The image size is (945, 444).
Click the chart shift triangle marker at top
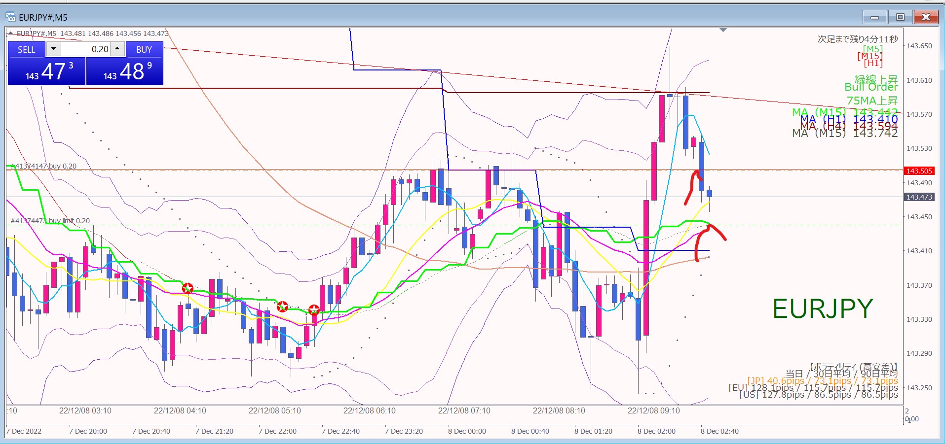pos(723,30)
